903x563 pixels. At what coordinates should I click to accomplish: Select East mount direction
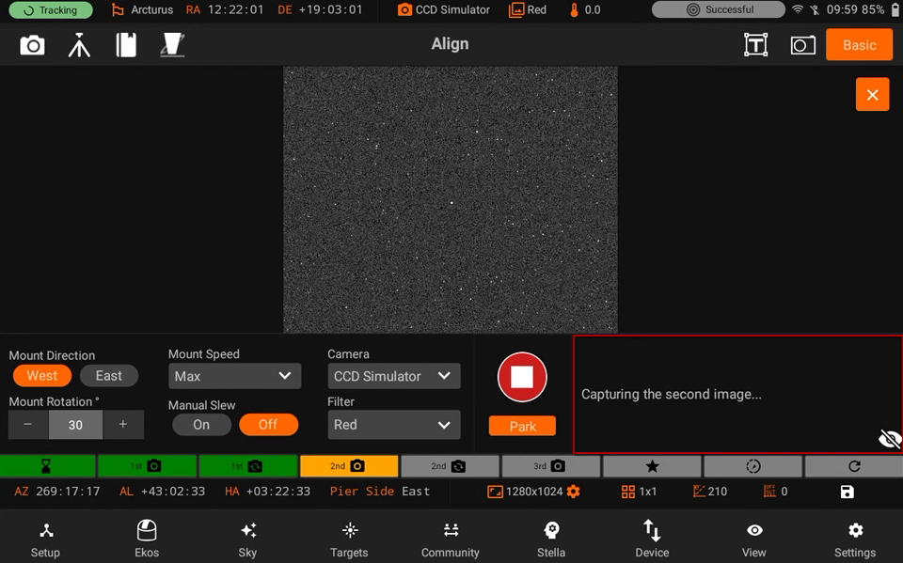(x=109, y=376)
